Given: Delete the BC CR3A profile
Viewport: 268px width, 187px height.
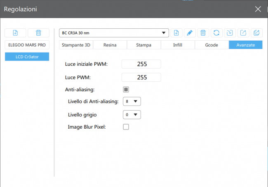Looking at the screenshot, I should click(203, 33).
